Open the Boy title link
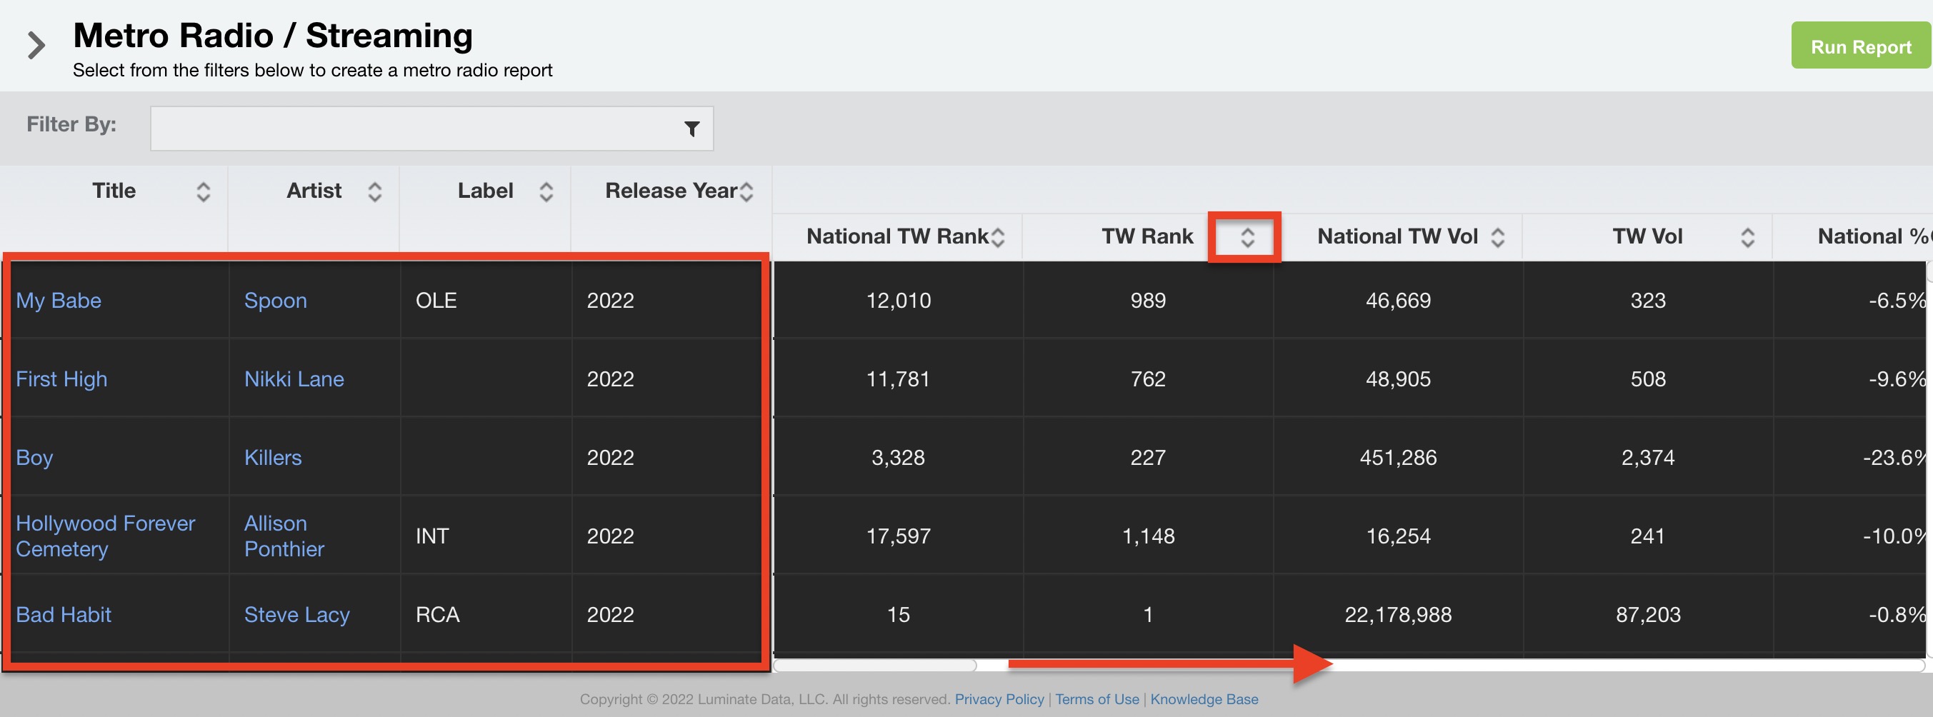The width and height of the screenshot is (1933, 717). [x=34, y=458]
